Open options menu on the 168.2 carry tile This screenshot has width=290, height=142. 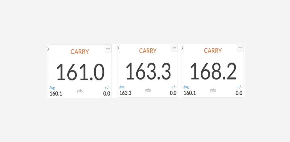coord(240,48)
